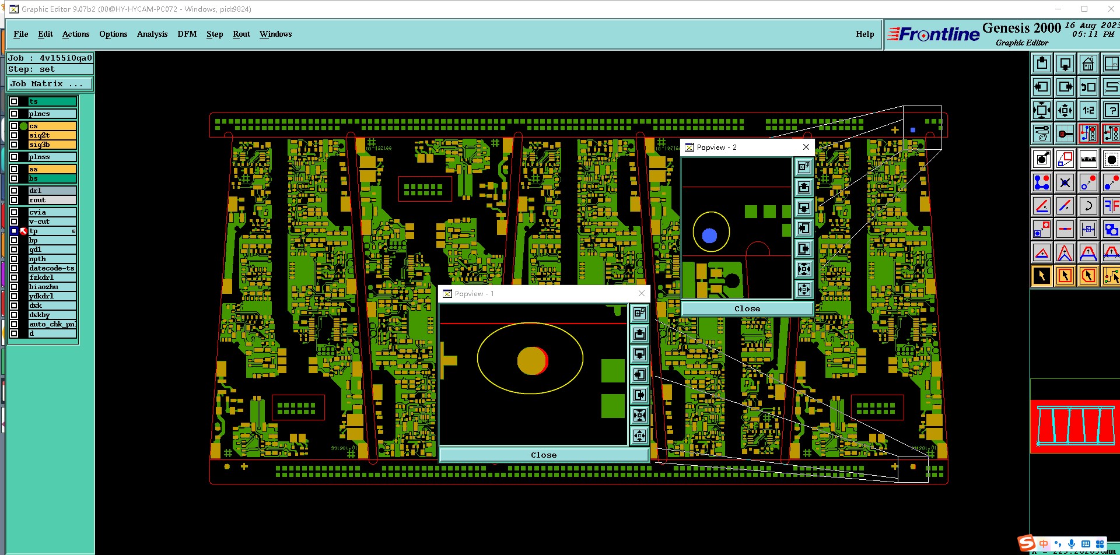
Task: Select the sig3b layer name
Action: point(52,145)
